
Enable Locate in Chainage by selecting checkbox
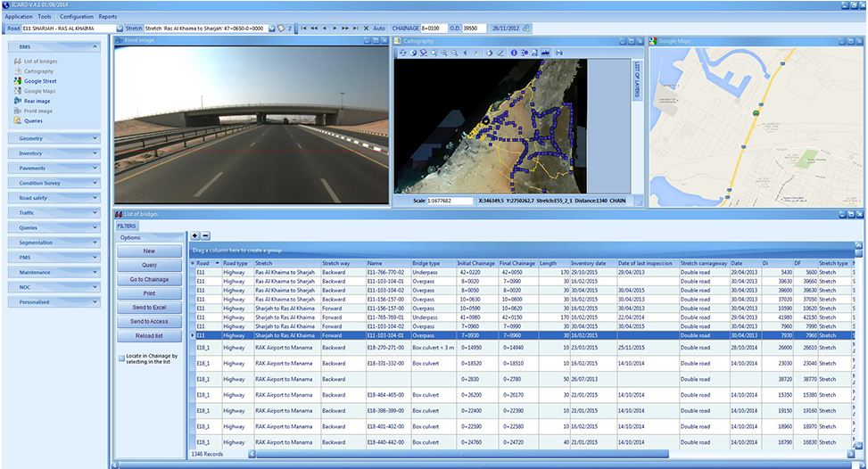click(x=122, y=357)
